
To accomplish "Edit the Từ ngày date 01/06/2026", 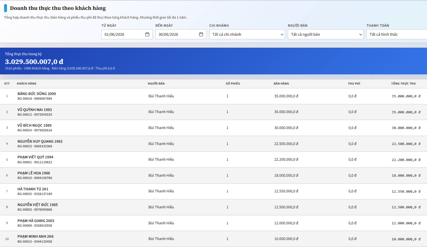I will 114,34.
